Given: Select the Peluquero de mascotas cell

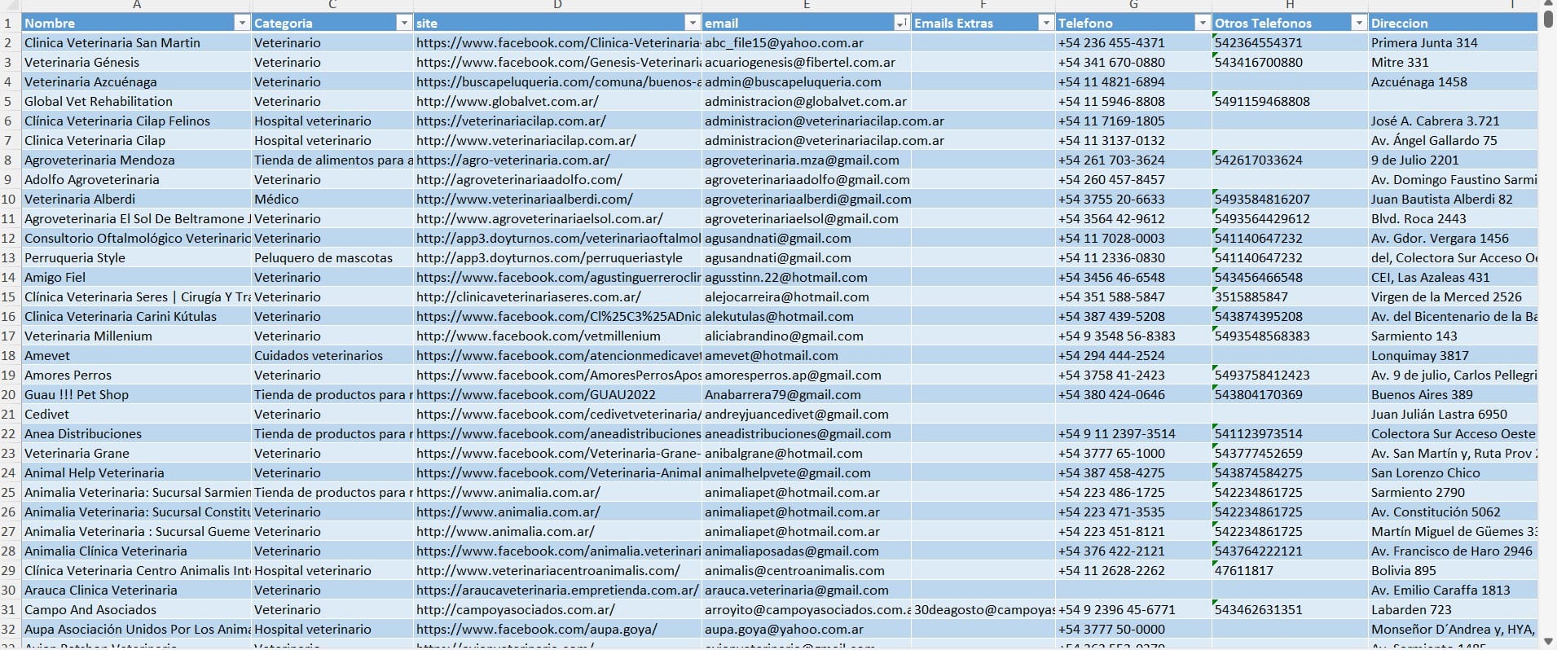Looking at the screenshot, I should pos(332,257).
